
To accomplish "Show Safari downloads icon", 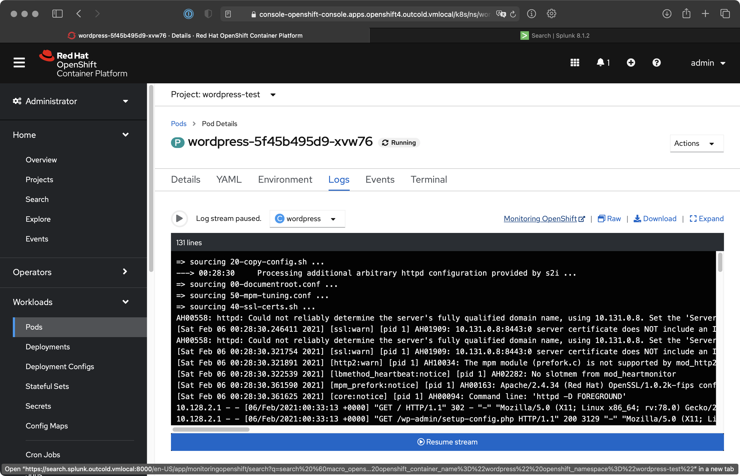I will 667,14.
